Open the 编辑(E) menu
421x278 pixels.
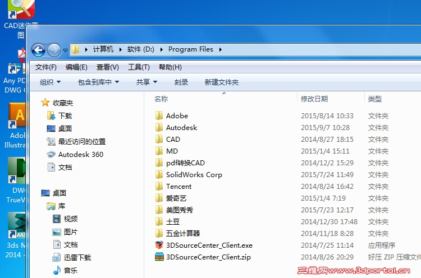tap(76, 67)
